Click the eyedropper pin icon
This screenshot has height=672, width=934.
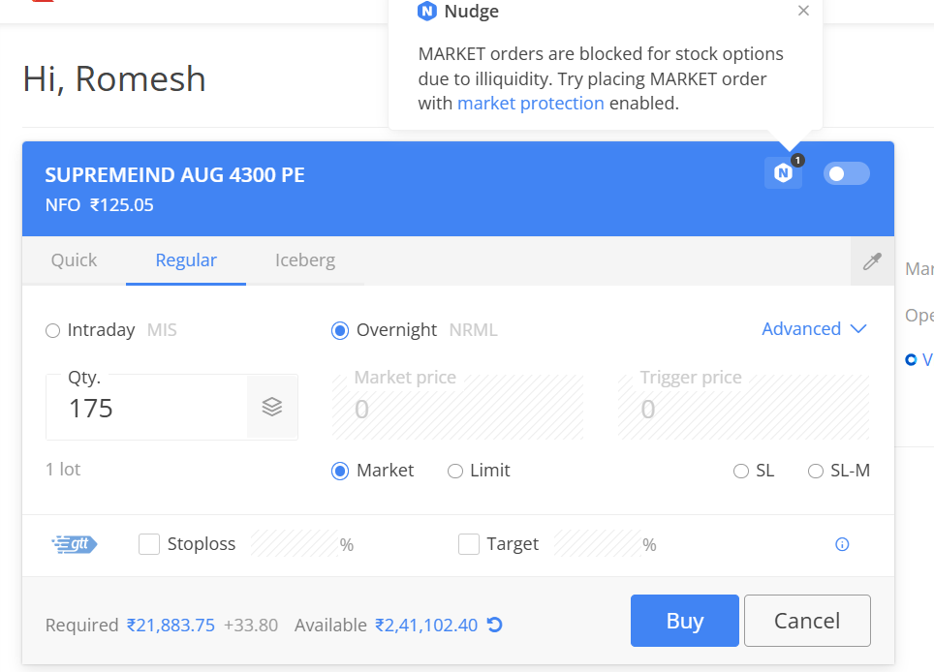click(x=872, y=261)
